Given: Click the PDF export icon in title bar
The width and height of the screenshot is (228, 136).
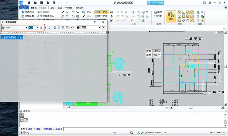Looking at the screenshot, I should pos(48,3).
